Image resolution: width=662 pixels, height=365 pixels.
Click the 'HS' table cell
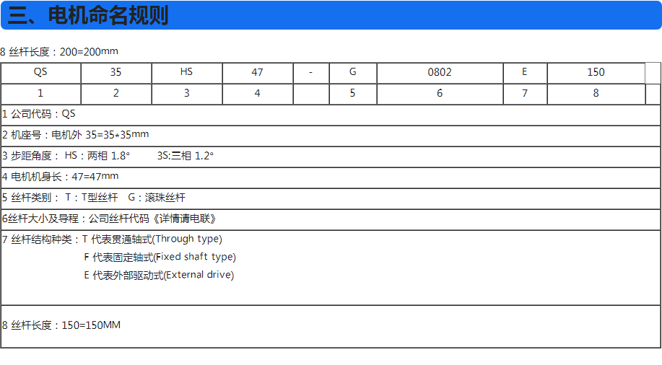(186, 73)
